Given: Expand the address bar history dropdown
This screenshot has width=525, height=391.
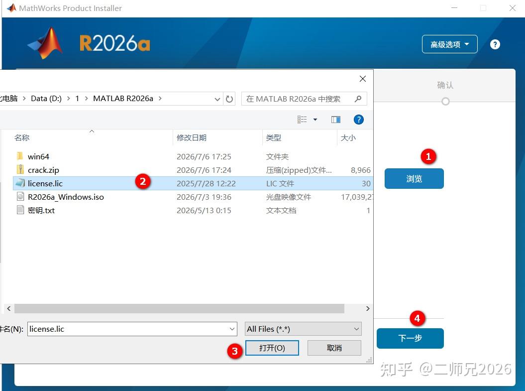Looking at the screenshot, I should pos(217,99).
